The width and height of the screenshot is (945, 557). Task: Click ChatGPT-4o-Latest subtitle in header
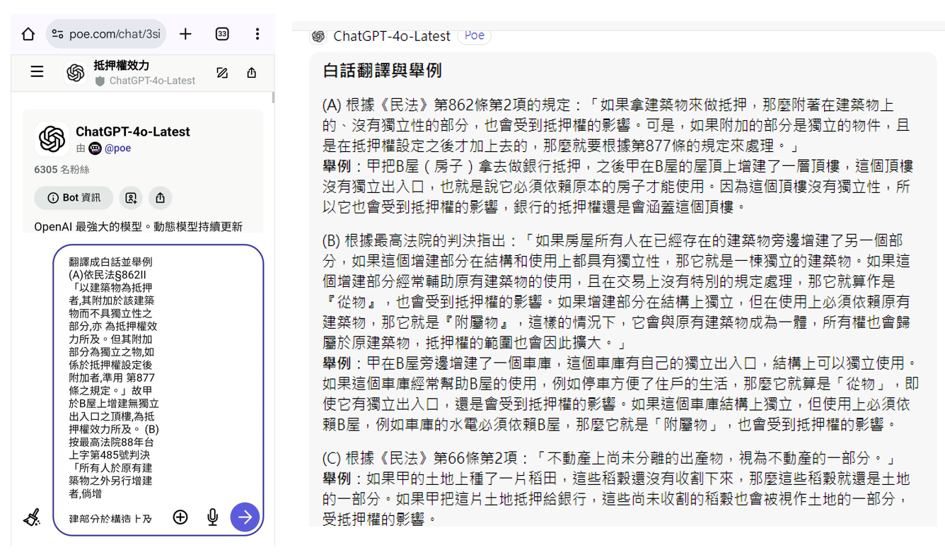[x=152, y=81]
